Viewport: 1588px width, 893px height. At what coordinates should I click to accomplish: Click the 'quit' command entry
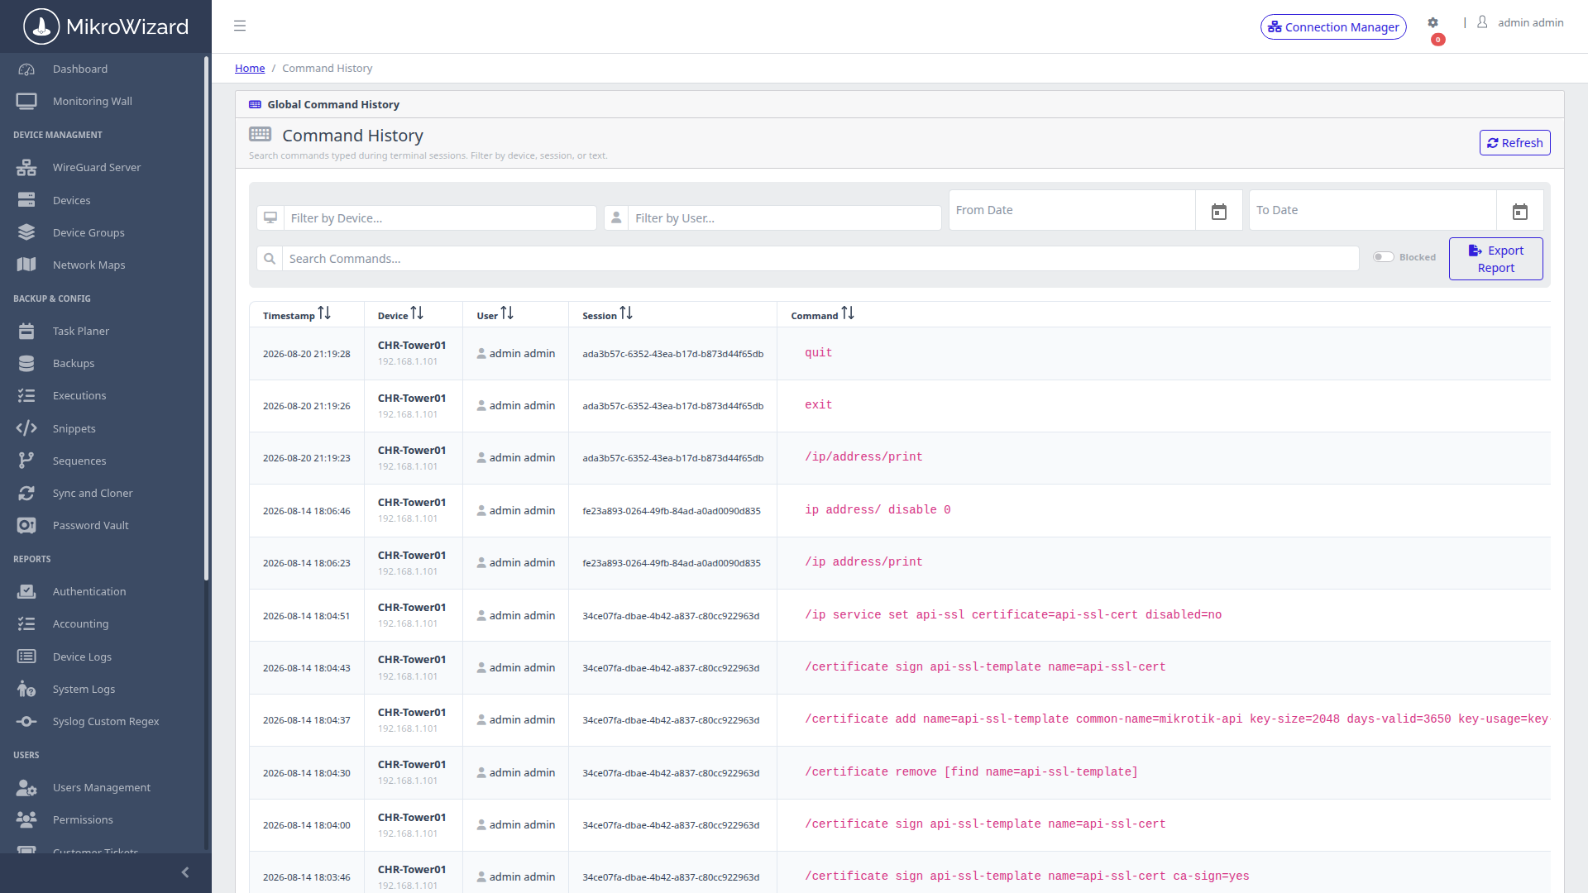(819, 353)
